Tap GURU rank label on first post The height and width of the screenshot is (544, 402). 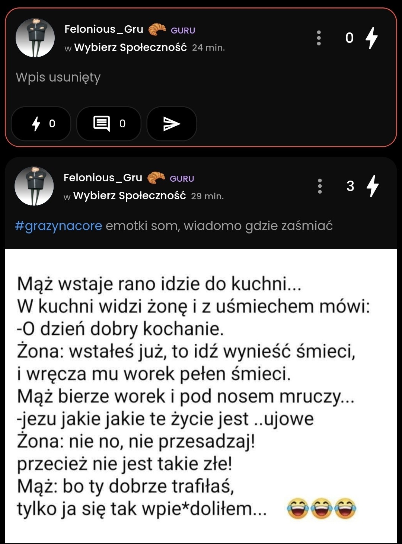(183, 31)
